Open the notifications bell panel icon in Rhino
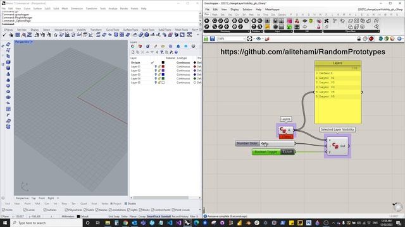405x227 pixels. point(178,46)
